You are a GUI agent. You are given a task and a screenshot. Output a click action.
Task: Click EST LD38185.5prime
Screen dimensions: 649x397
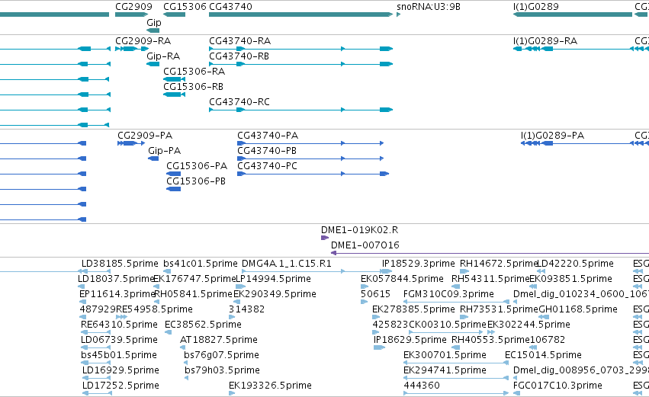120,264
